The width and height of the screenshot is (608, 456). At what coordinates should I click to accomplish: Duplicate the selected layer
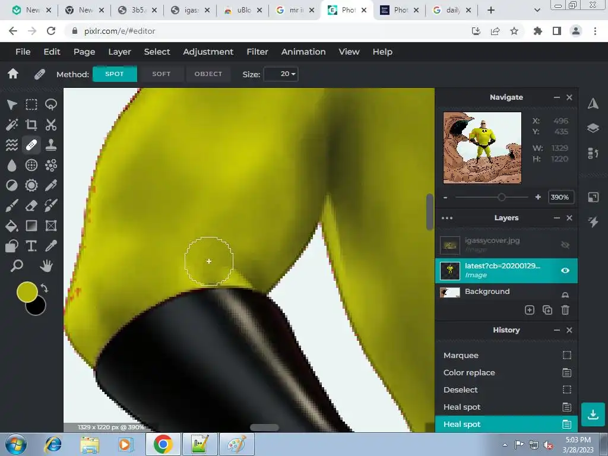click(x=547, y=310)
